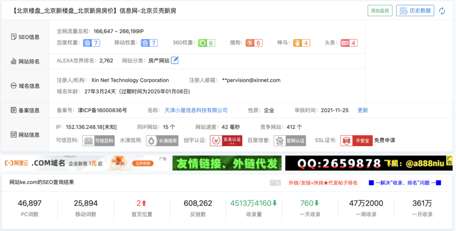Click domain age 27年3月24天 text
The width and height of the screenshot is (456, 231).
pyautogui.click(x=100, y=91)
